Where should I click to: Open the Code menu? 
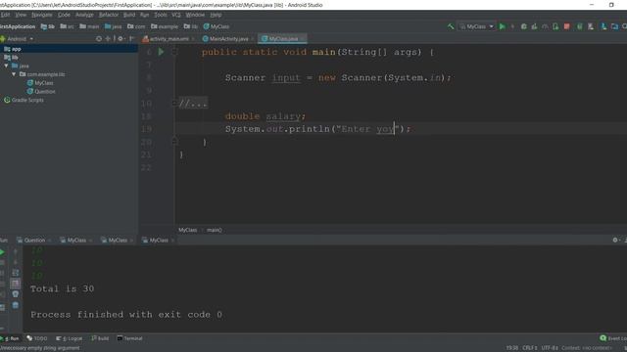click(64, 15)
